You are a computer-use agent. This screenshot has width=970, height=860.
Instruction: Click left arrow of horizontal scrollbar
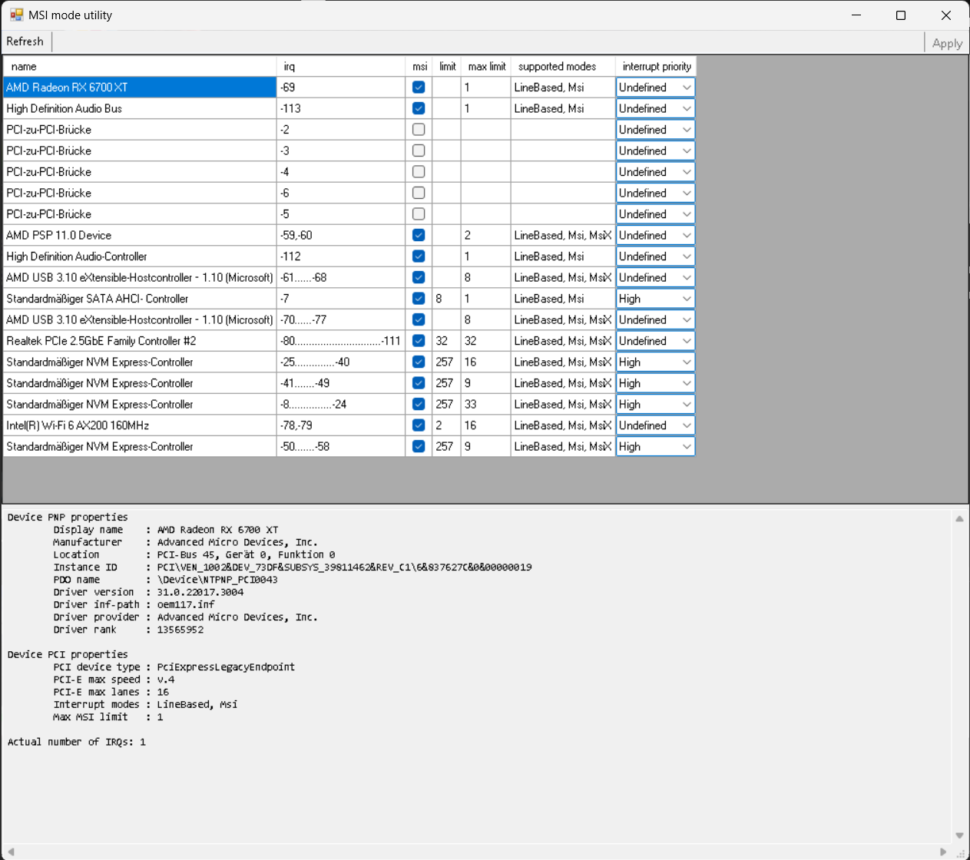tap(11, 852)
